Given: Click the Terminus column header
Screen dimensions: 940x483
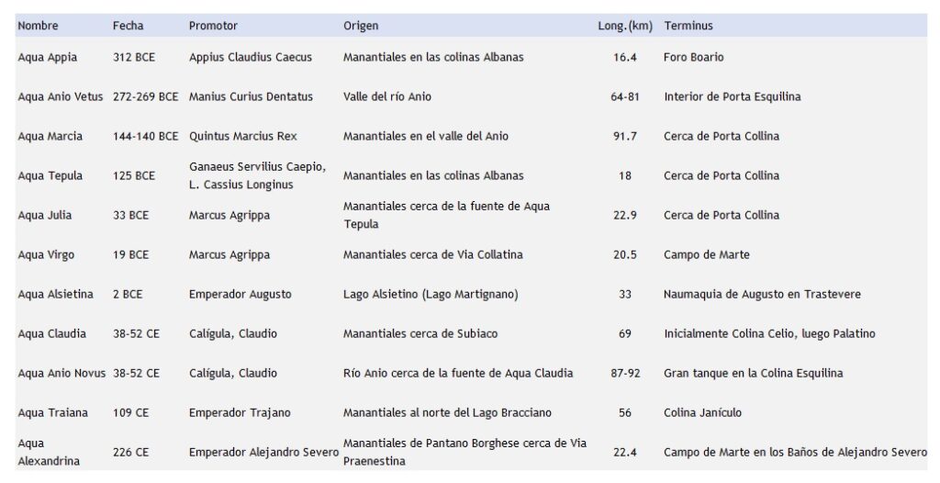Looking at the screenshot, I should click(688, 26).
